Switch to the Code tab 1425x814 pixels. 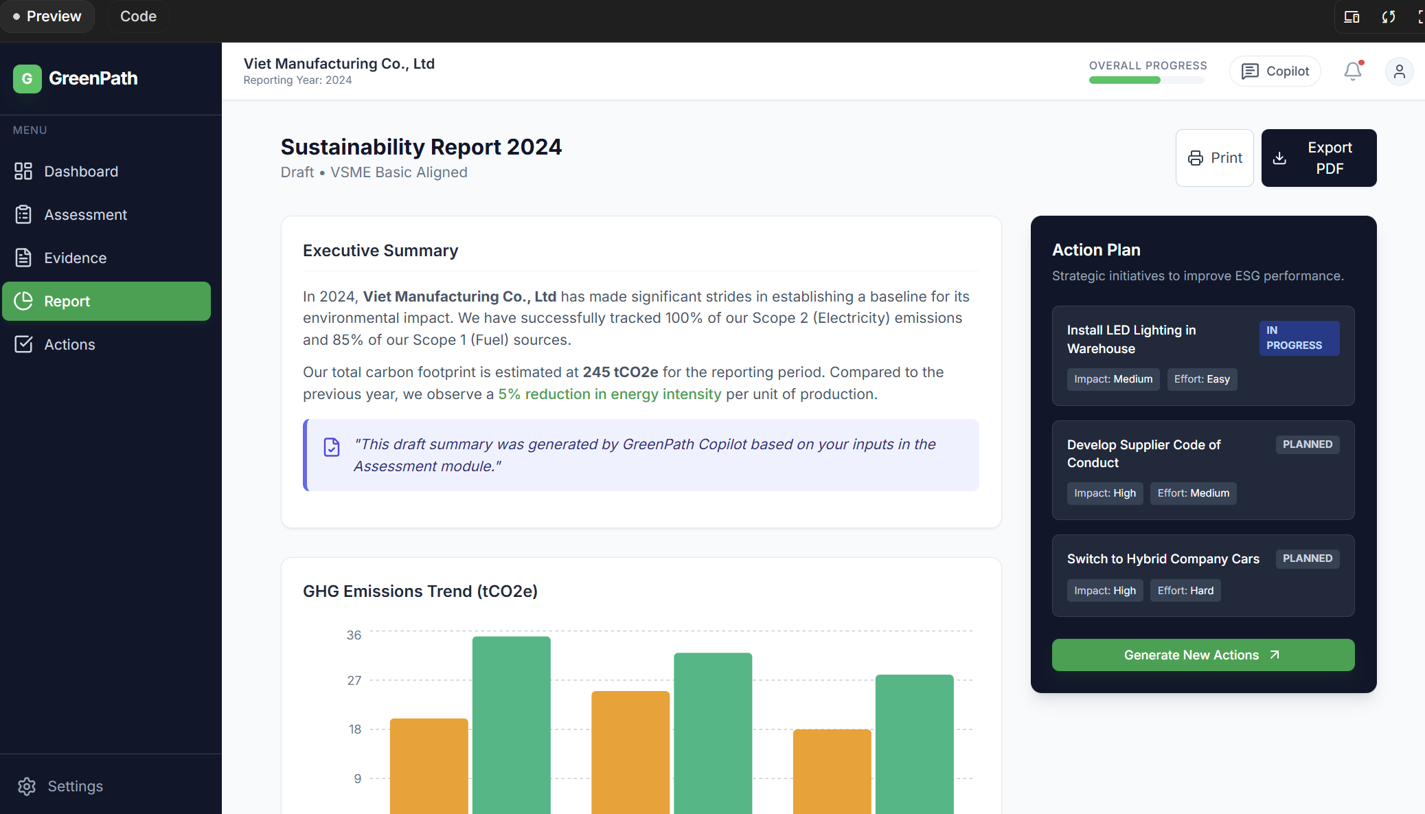click(x=138, y=16)
